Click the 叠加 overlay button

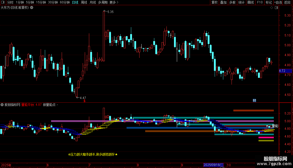[223, 2]
